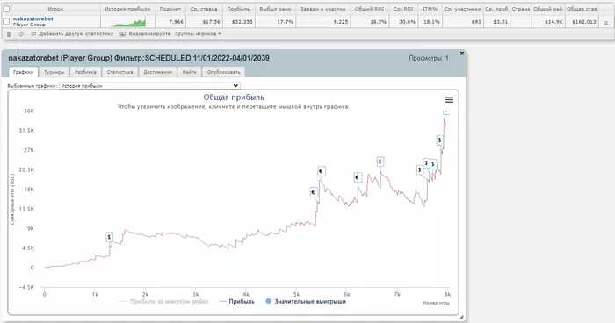Toggle the Прибыль за минусом рейка legend series
This screenshot has height=323, width=615.
pyautogui.click(x=164, y=301)
